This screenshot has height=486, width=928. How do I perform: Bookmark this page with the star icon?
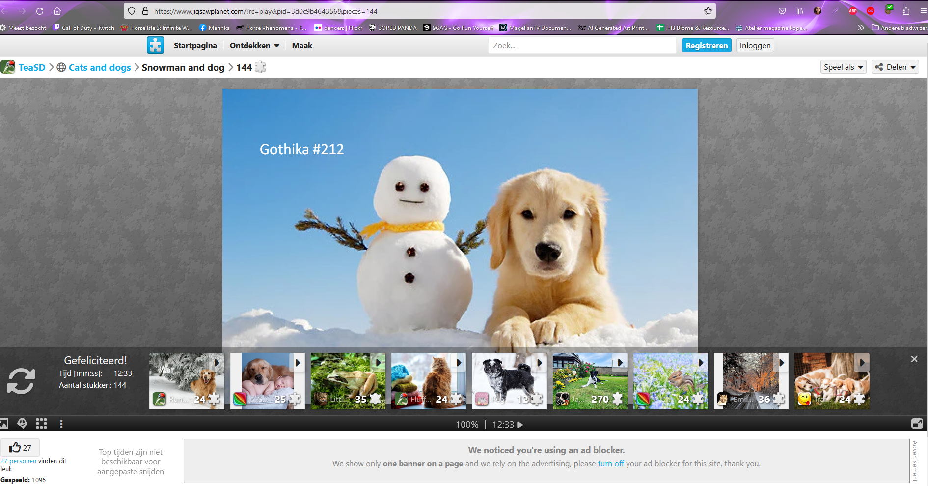pos(708,11)
